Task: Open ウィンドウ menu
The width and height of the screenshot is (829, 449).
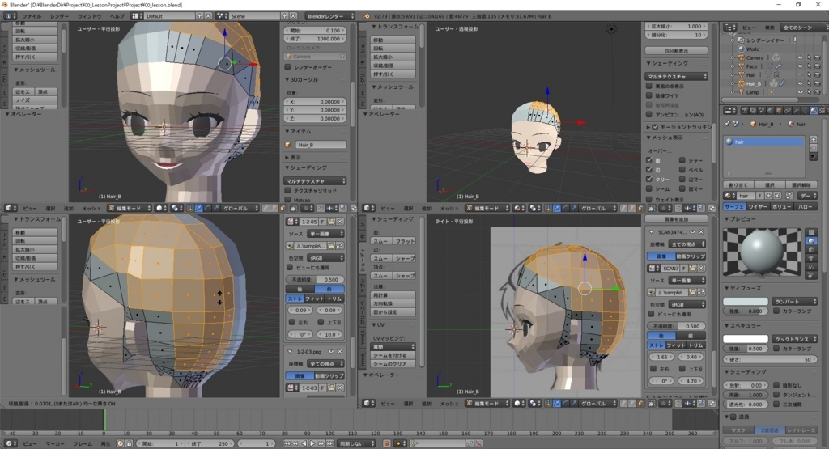Action: pos(89,16)
